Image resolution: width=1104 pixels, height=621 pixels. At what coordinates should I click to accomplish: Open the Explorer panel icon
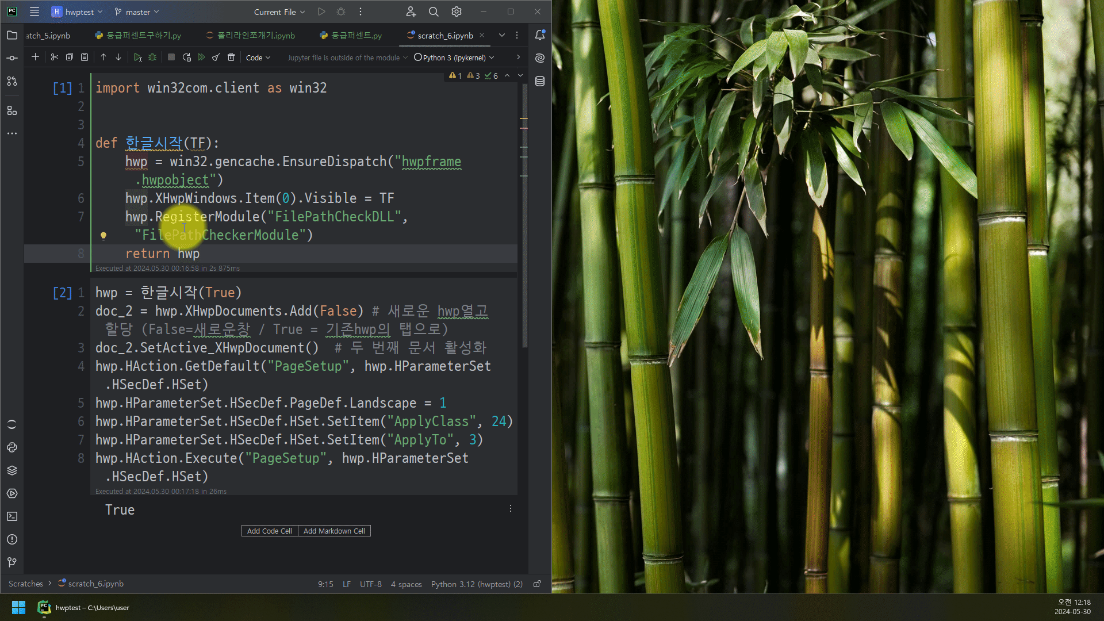[11, 36]
